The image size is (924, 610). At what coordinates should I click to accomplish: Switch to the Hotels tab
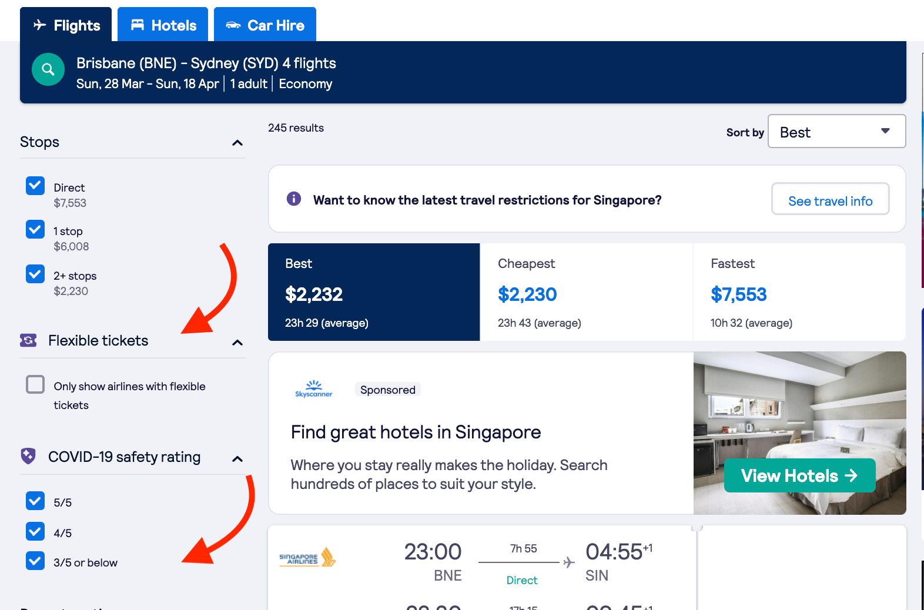(163, 25)
